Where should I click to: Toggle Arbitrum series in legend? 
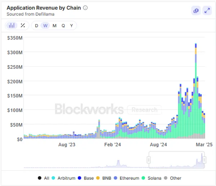click(64, 178)
